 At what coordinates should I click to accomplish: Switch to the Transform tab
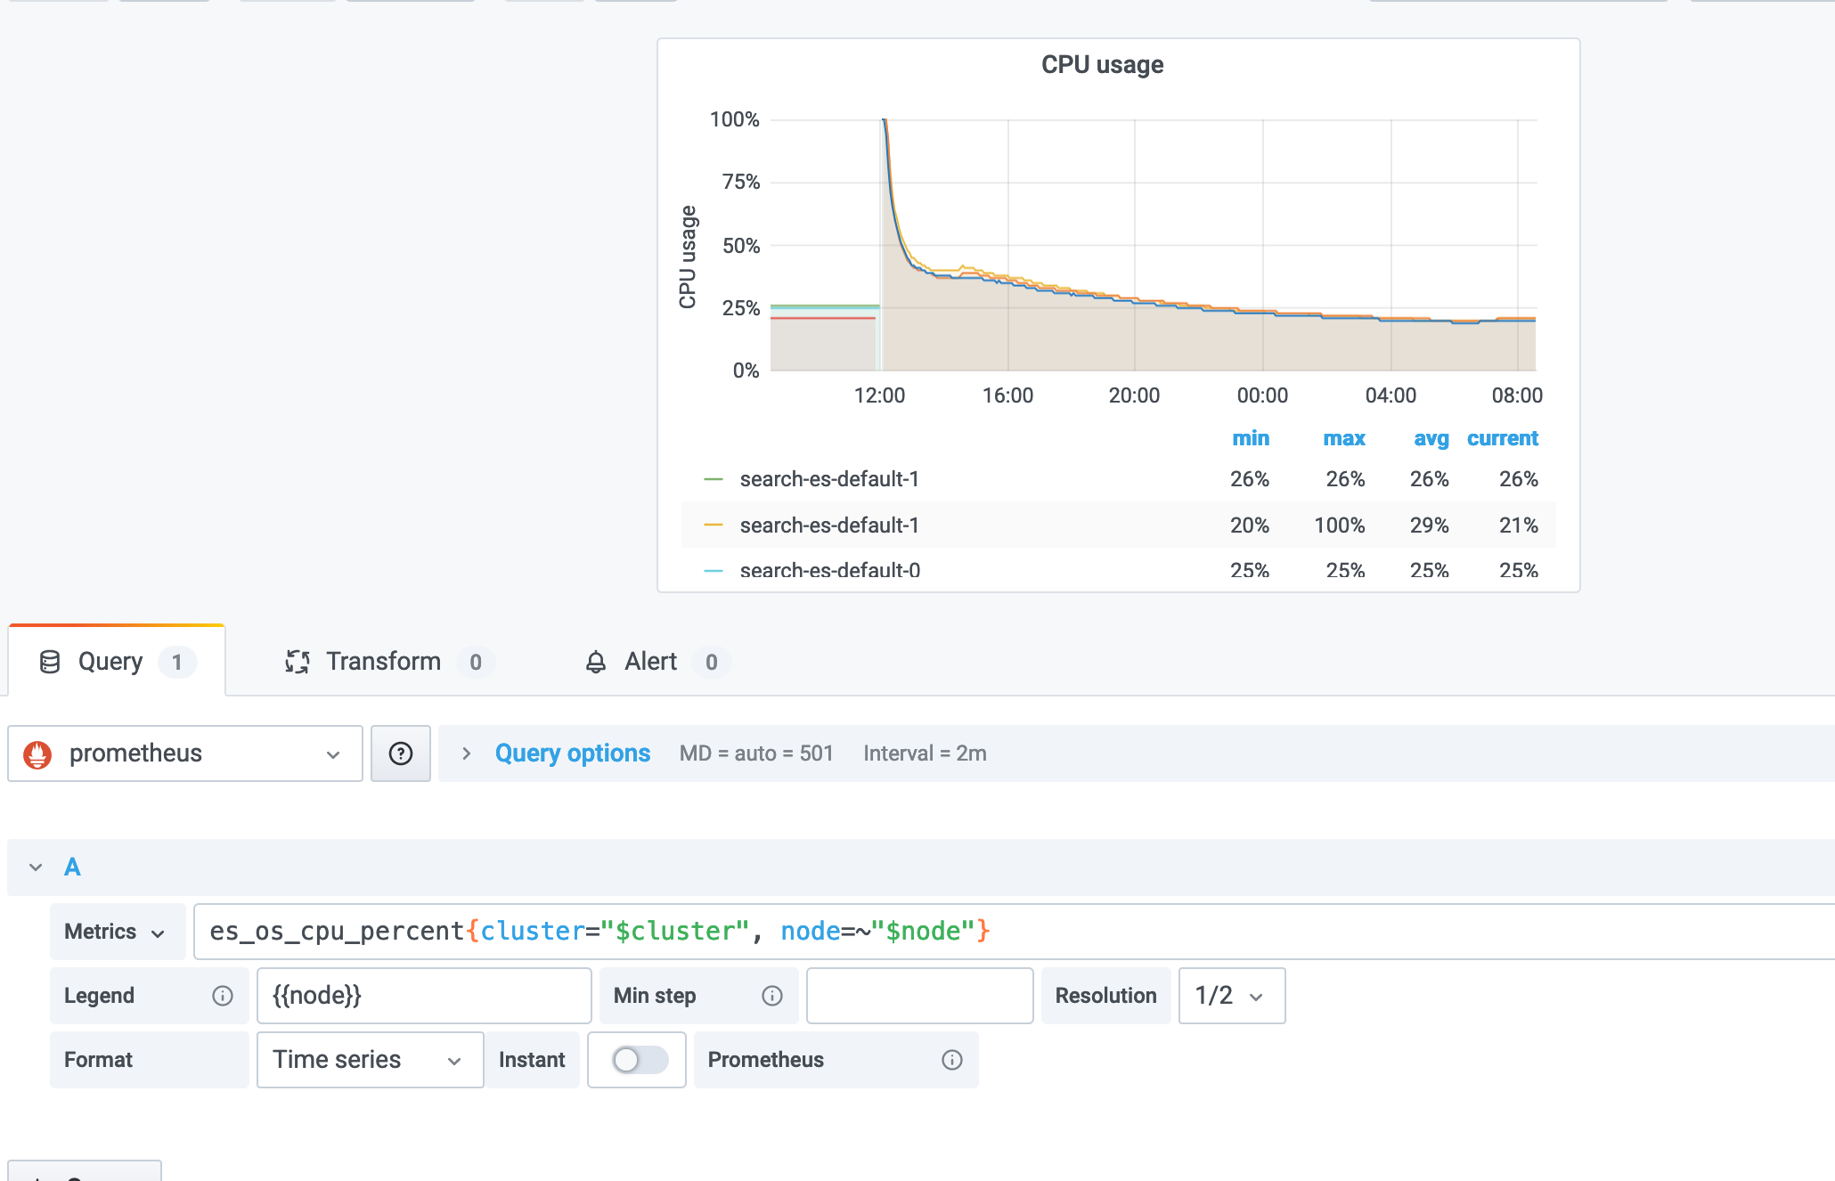[383, 662]
